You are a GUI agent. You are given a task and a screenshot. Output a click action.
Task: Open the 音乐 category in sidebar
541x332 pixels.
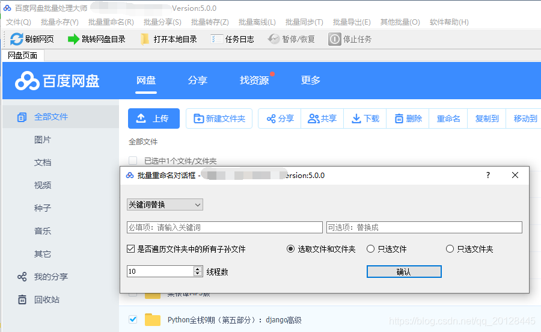[43, 231]
